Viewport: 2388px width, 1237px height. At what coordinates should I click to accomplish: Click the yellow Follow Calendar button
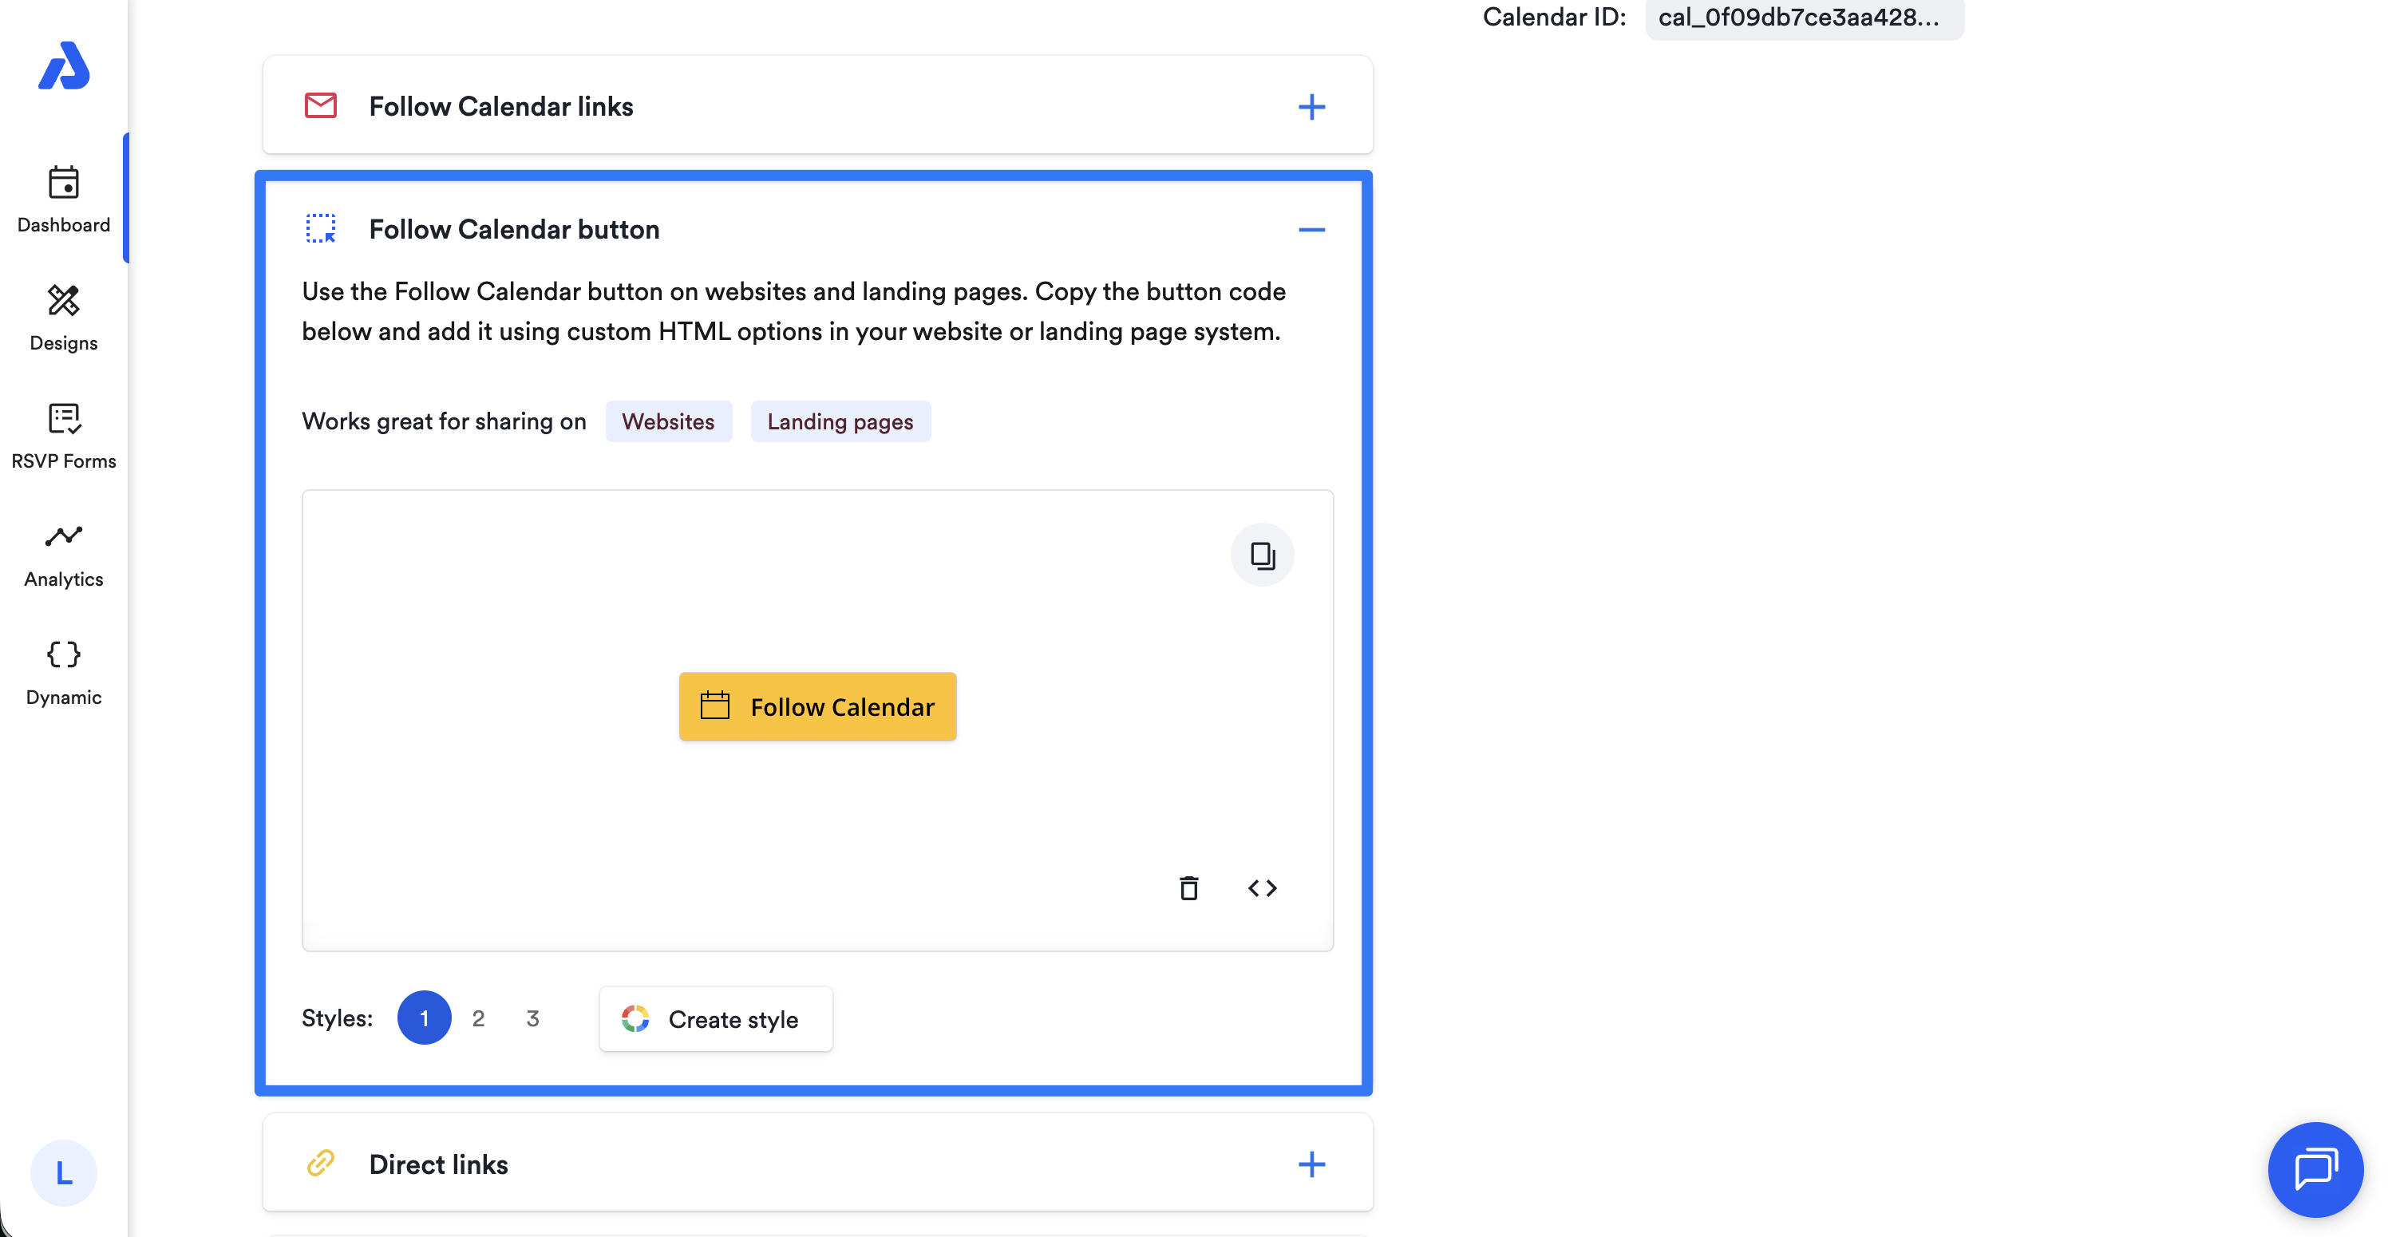tap(816, 705)
